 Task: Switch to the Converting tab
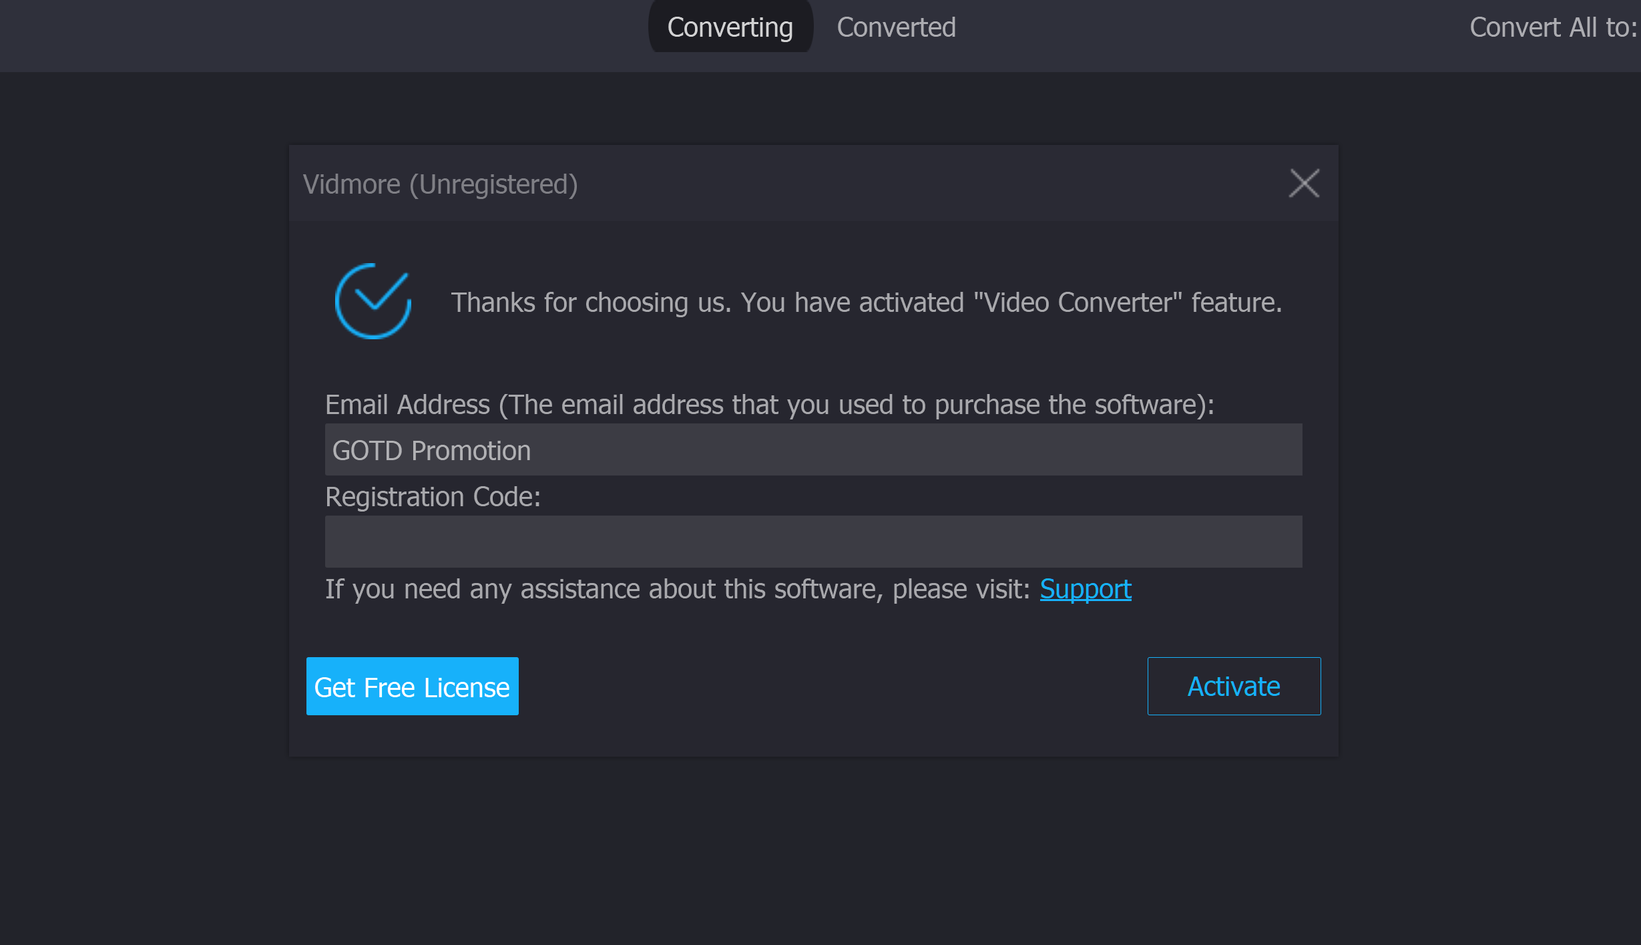point(730,27)
